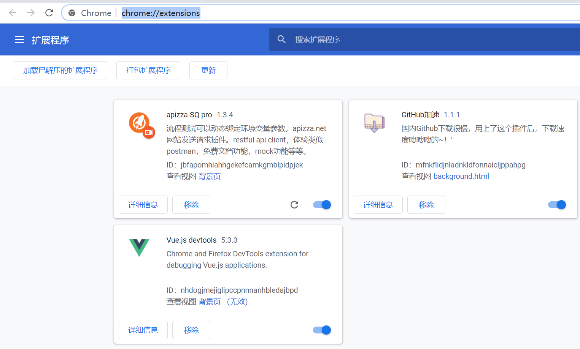580x349 pixels.
Task: Reload the page with refresh icon
Action: pyautogui.click(x=49, y=13)
